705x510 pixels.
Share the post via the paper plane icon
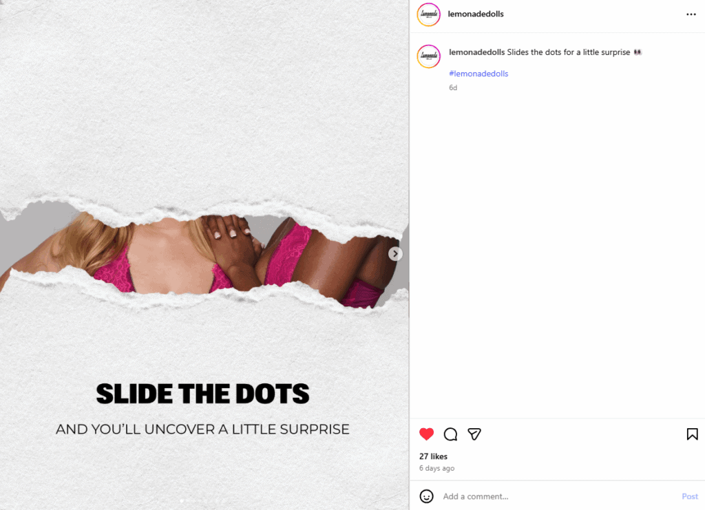pyautogui.click(x=474, y=434)
